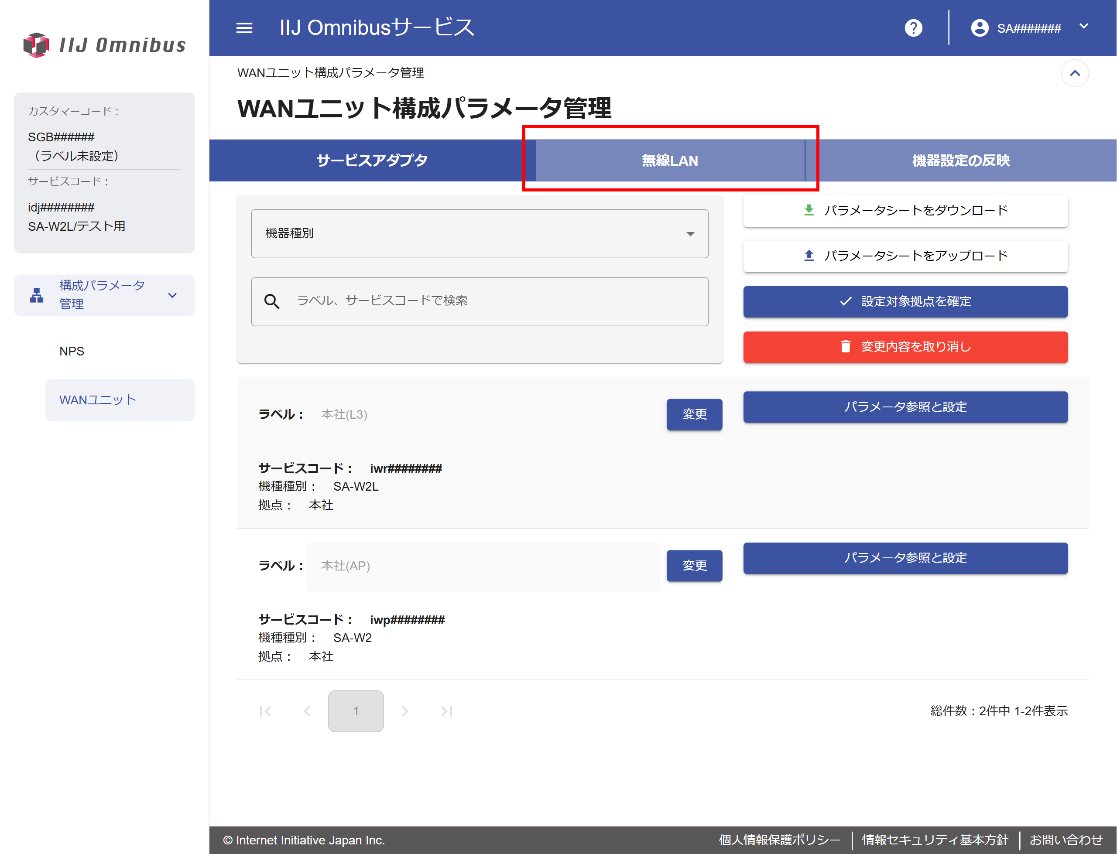
Task: Click page number 1 button
Action: (x=356, y=711)
